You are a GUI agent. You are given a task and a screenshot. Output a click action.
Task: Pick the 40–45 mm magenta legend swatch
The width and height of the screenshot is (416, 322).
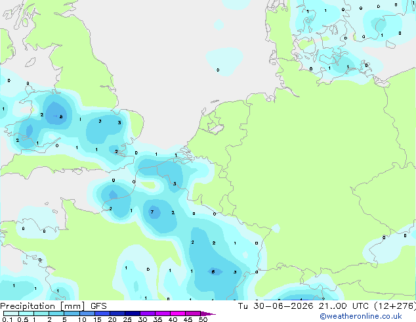[178, 313]
